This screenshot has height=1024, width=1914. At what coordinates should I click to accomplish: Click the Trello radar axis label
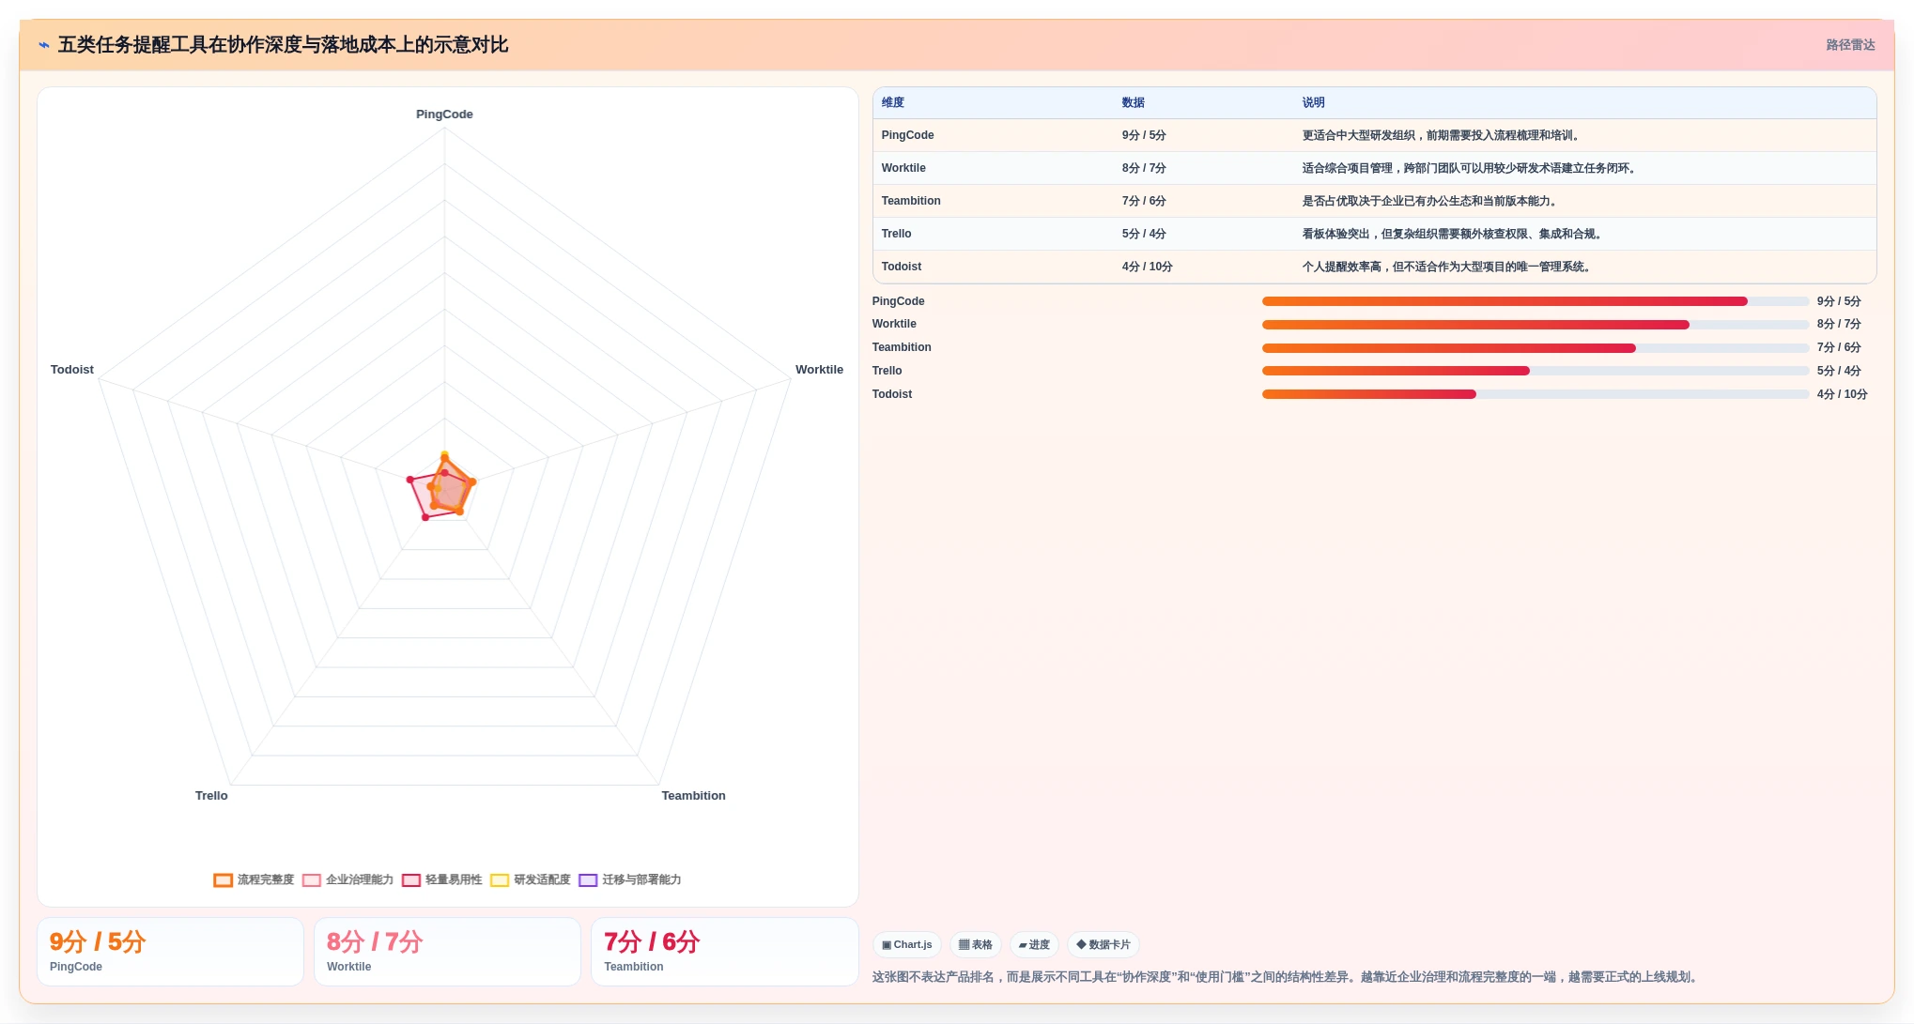coord(211,796)
